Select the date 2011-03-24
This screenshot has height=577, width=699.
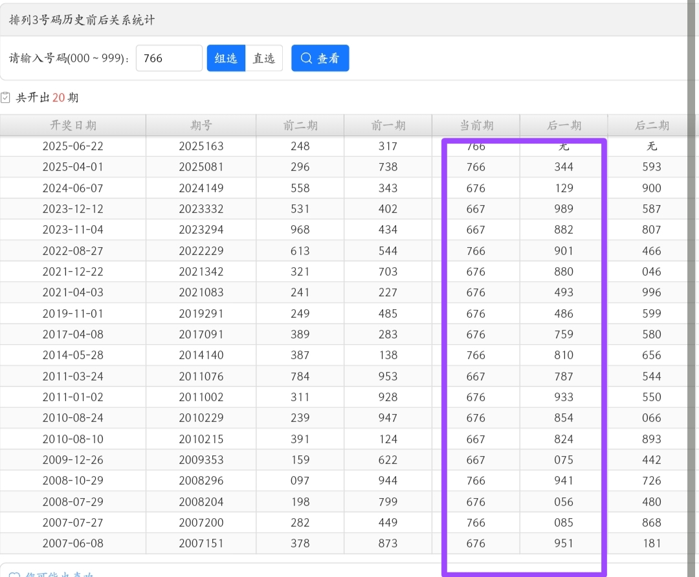[73, 376]
